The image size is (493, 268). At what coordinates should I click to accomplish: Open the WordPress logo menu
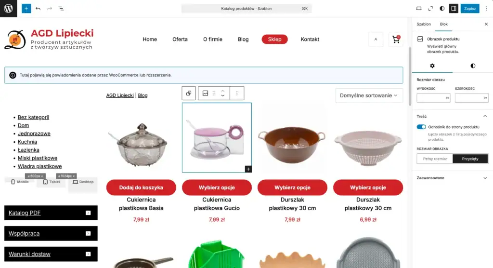(9, 9)
